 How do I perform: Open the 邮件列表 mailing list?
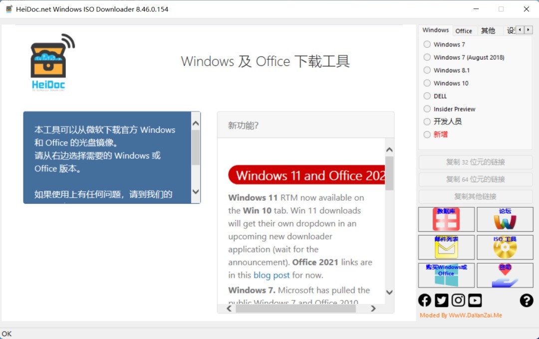446,247
